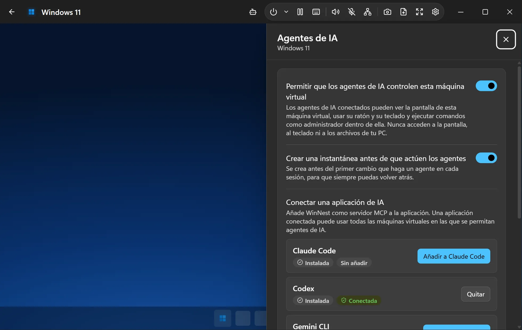Click the Gemini CLI card title
Image resolution: width=522 pixels, height=330 pixels.
(x=311, y=326)
